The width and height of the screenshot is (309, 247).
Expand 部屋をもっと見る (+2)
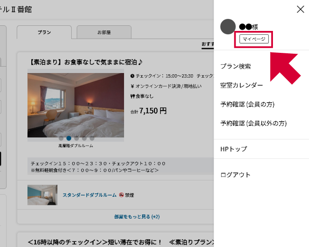coord(137,217)
